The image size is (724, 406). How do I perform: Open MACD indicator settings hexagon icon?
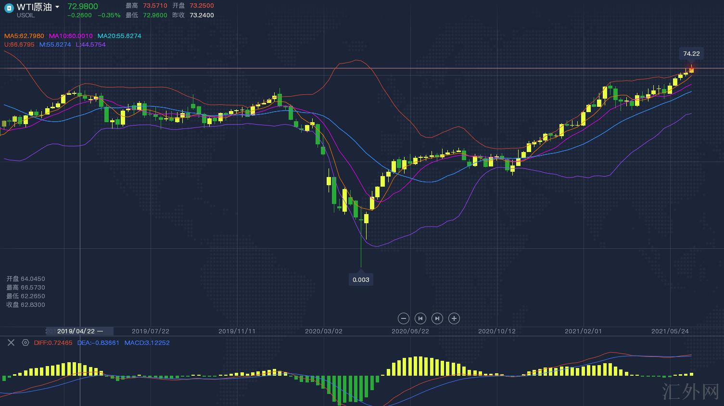point(25,343)
